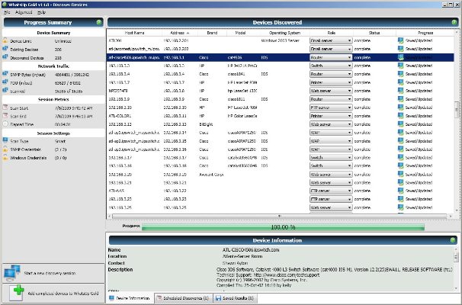Image resolution: width=462 pixels, height=305 pixels.
Task: Click the Shawn Ayton contact value
Action: pos(235,263)
